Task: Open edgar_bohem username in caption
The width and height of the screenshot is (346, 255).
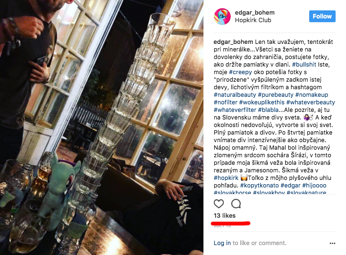Action: 233,42
